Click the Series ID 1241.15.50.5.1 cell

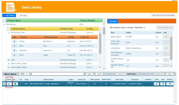[x=81, y=84]
